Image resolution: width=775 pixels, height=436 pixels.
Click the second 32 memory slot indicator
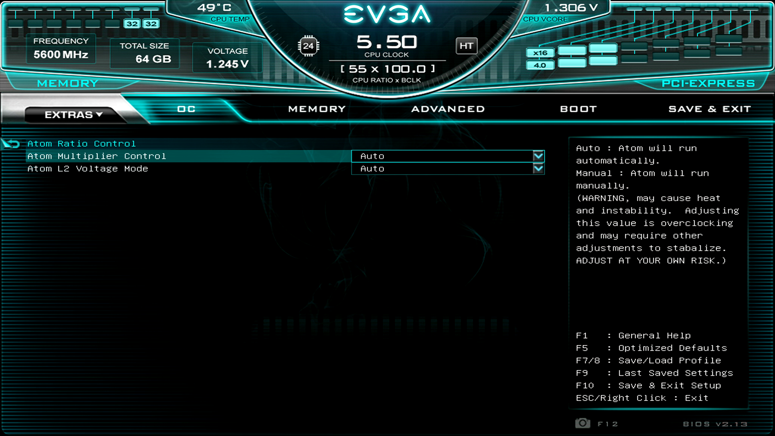pos(151,24)
